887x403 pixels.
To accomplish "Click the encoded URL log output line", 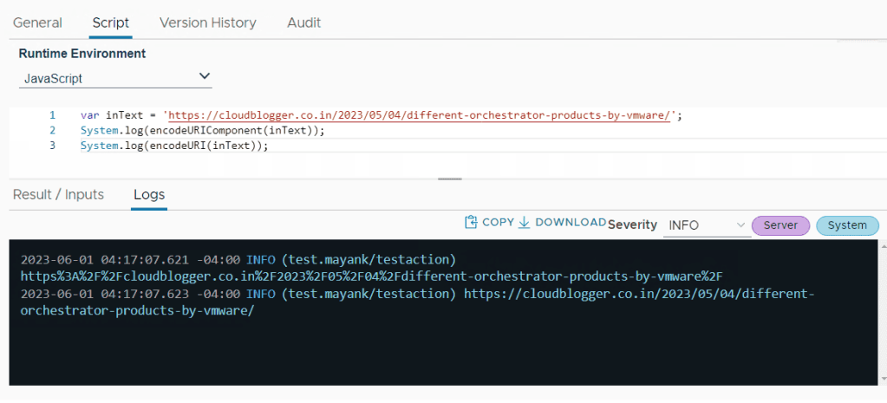I will click(371, 276).
